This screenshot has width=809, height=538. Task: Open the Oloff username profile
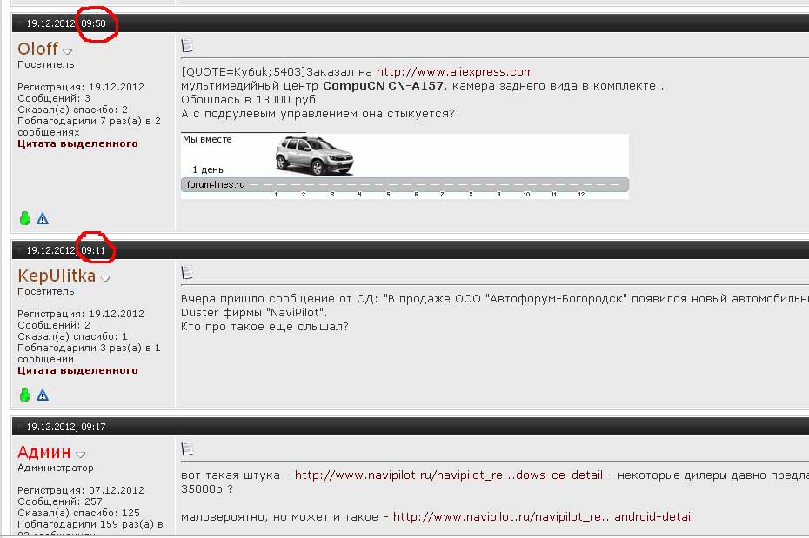point(37,50)
